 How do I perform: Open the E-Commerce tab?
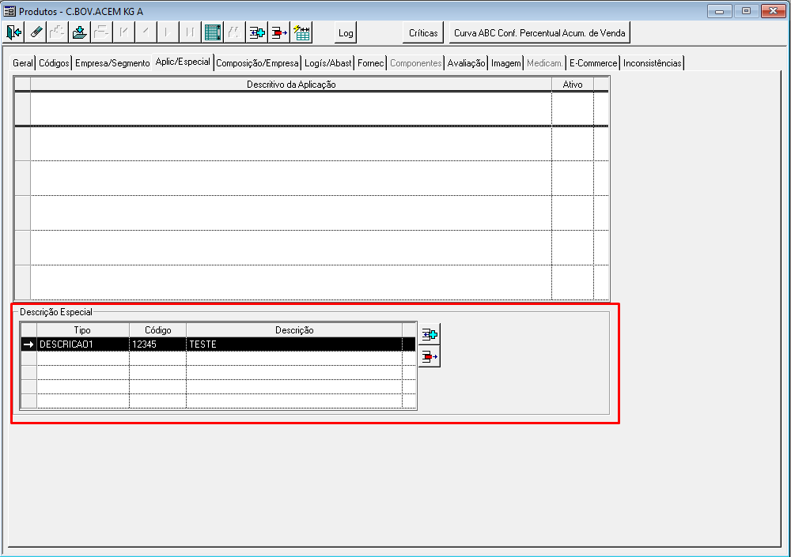pyautogui.click(x=593, y=63)
